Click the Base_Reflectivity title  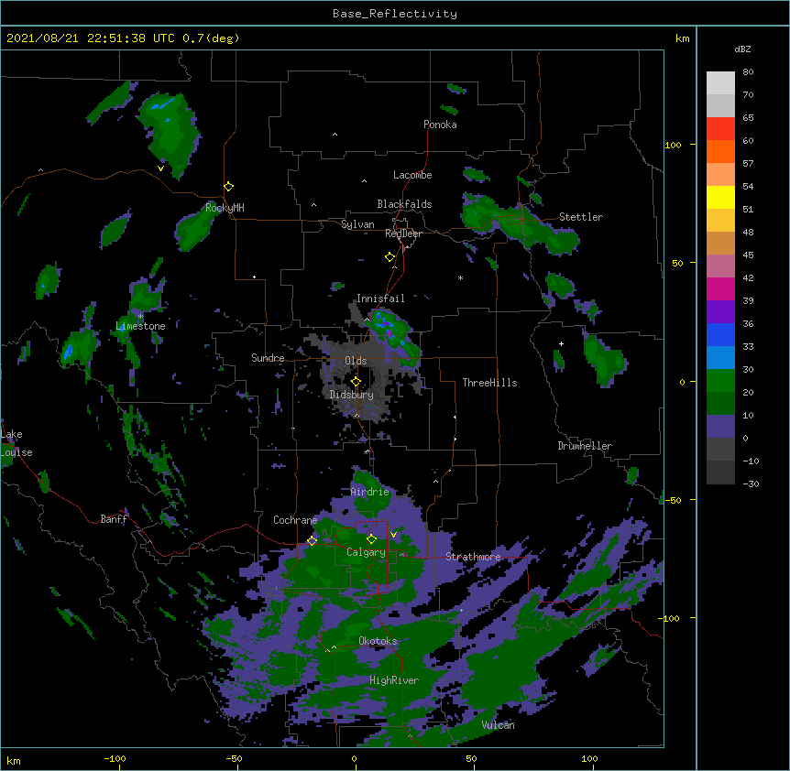point(395,14)
